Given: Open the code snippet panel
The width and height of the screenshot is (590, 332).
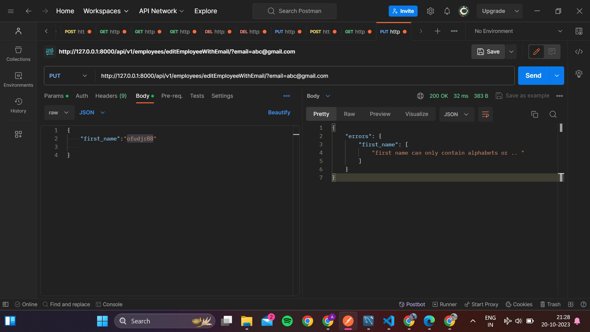Looking at the screenshot, I should click(x=579, y=52).
